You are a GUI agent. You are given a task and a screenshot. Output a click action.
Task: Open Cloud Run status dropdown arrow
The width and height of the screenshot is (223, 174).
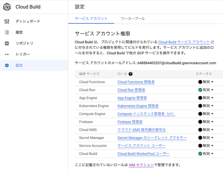[x=212, y=90]
